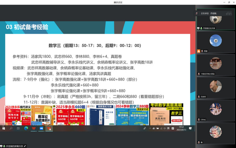236x148 pixels.
Task: Toggle the muted mic on Lbbwj participant
Action: coord(199,120)
